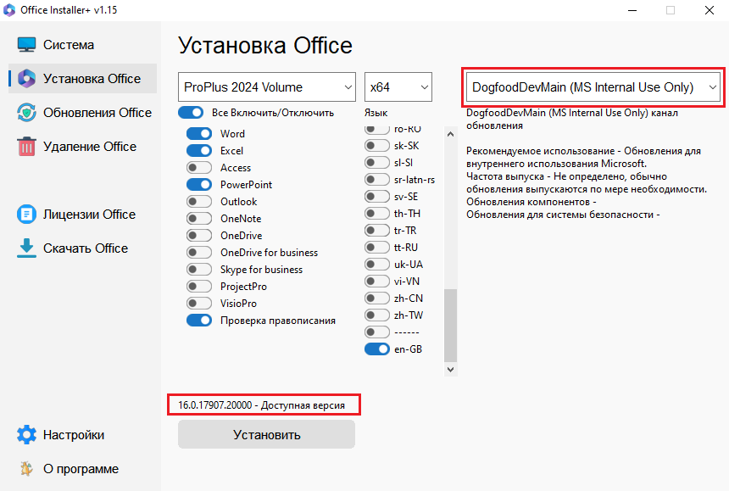The width and height of the screenshot is (729, 491).
Task: Enable the zh-CN language toggle
Action: [x=377, y=298]
